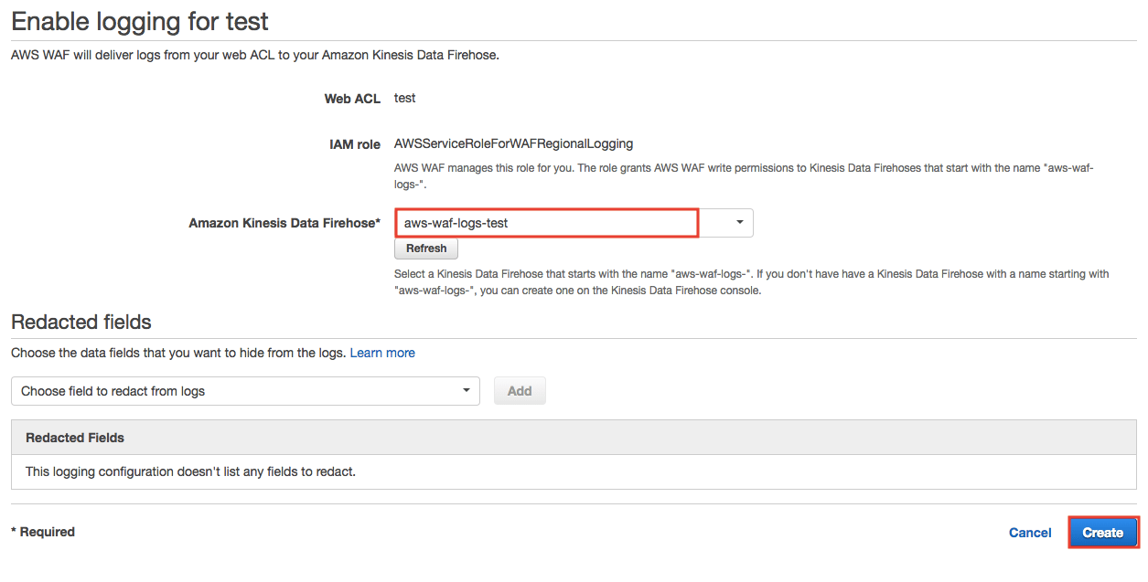This screenshot has width=1148, height=582.
Task: Click the Redacted Fields table header
Action: click(x=75, y=438)
